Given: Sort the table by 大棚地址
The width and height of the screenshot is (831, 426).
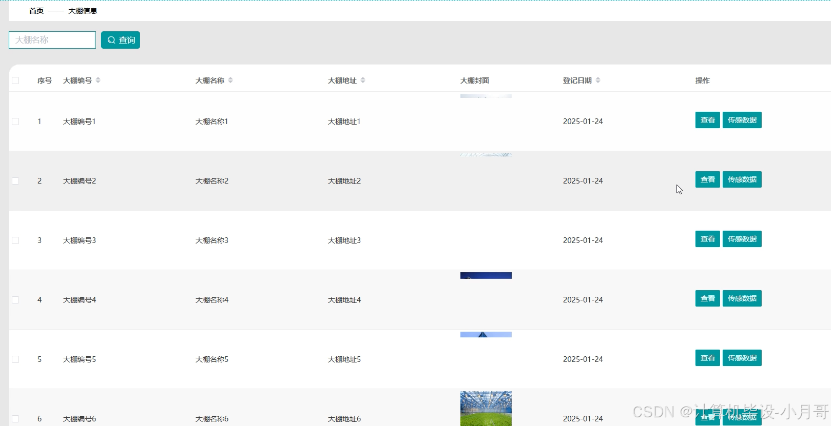Looking at the screenshot, I should [363, 80].
